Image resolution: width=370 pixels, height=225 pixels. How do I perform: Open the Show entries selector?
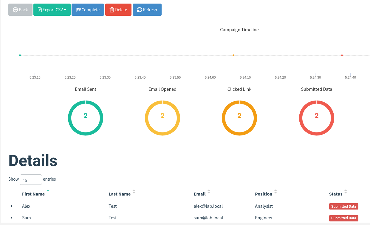click(31, 179)
